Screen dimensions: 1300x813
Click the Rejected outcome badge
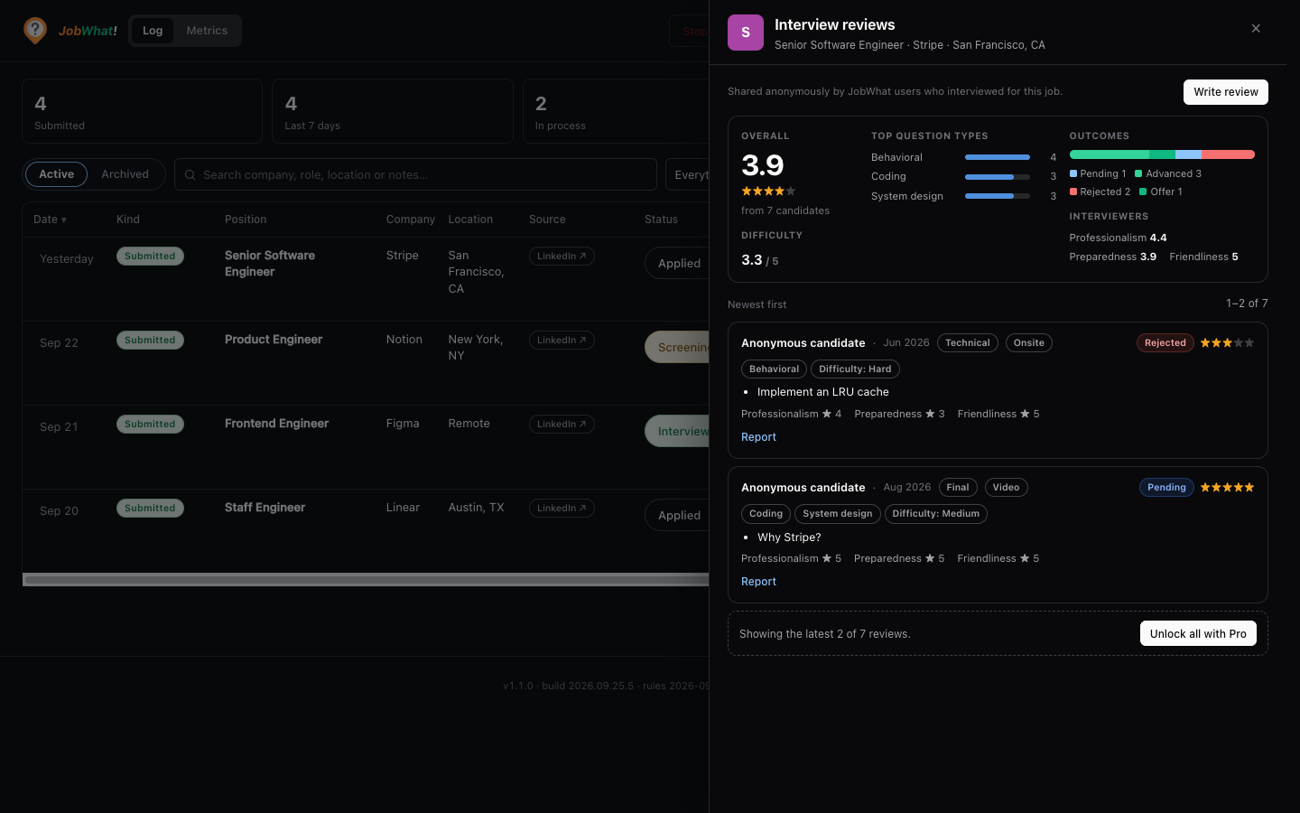click(1165, 343)
